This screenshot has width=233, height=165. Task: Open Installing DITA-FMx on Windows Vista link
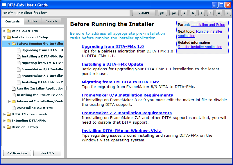[121, 131]
